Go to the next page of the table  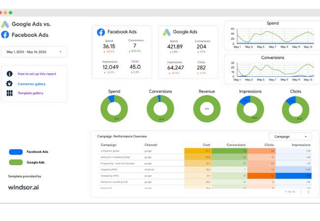(308, 192)
